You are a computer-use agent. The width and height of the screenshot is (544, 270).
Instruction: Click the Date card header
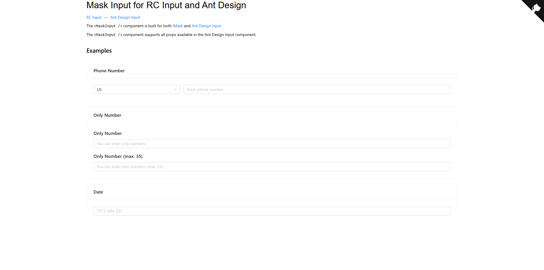click(98, 192)
